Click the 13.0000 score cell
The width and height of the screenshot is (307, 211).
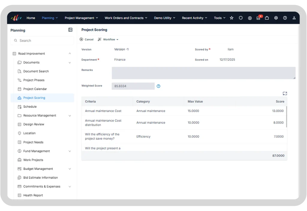pos(278,111)
